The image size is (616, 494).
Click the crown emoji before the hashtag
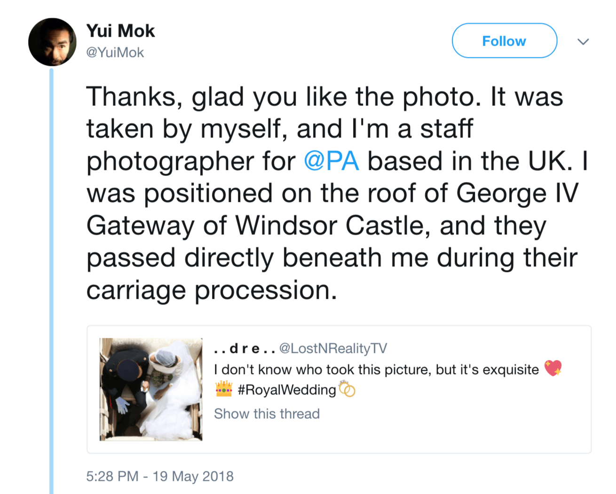tap(224, 389)
